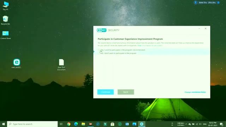Open the Photos app icon on the taskbar
The width and height of the screenshot is (226, 127).
134,124
